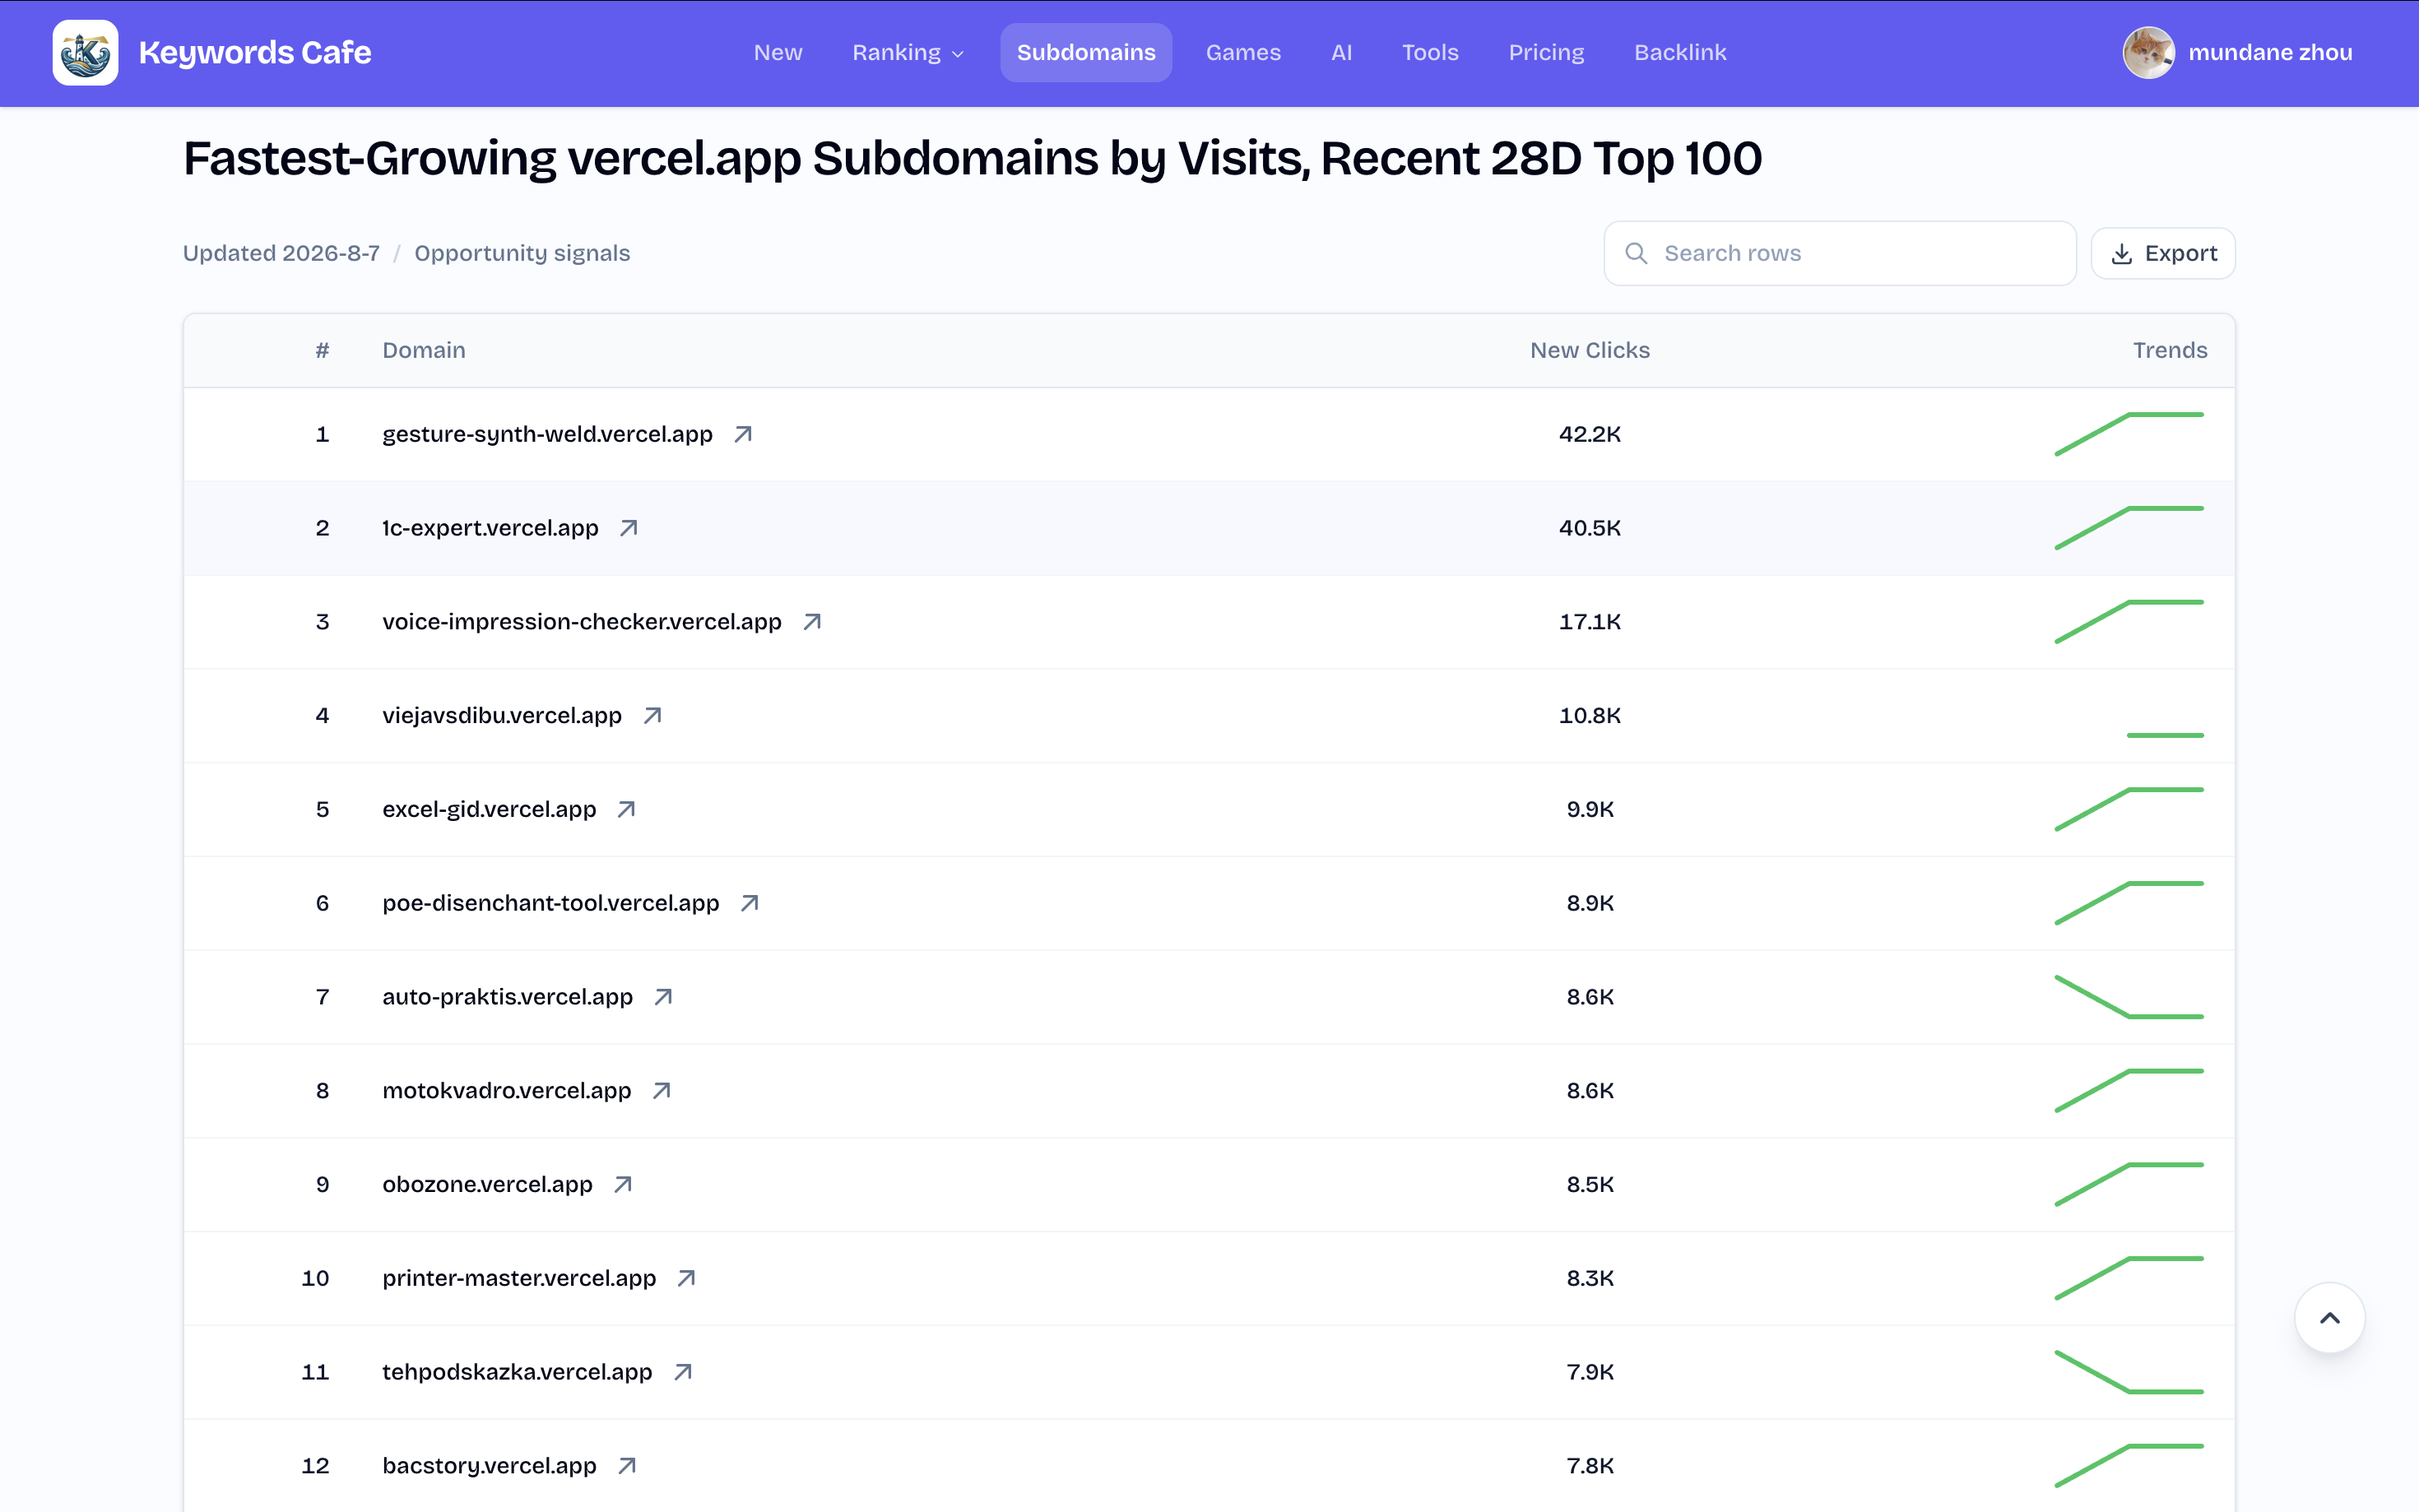Open external link for poe-disenchant-tool.vercel.app

pyautogui.click(x=750, y=903)
